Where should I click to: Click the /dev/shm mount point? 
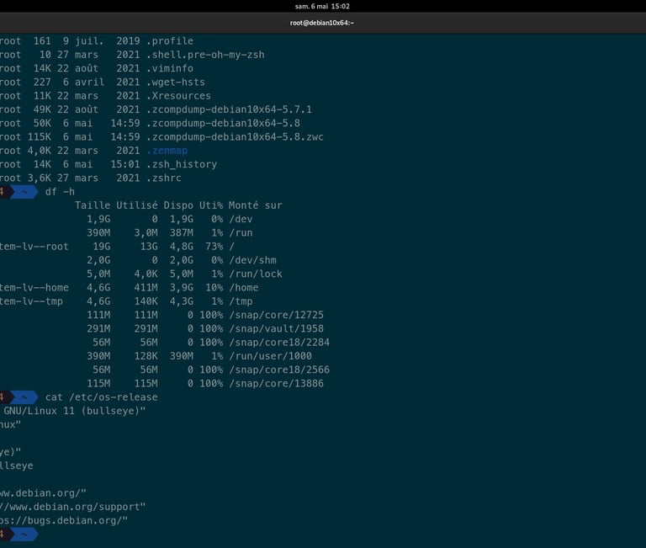tap(252, 260)
